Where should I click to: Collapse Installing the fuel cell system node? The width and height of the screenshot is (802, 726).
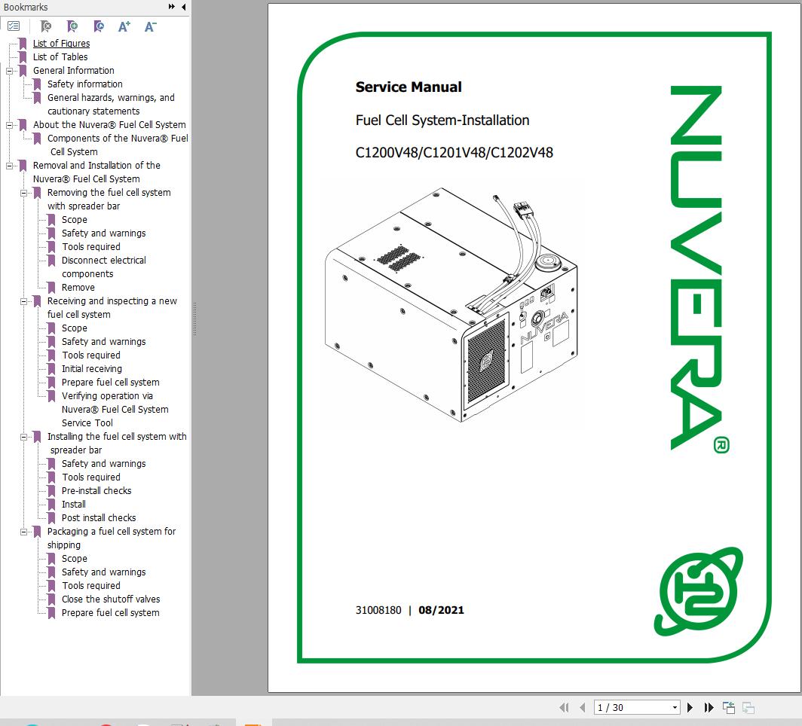pyautogui.click(x=23, y=437)
